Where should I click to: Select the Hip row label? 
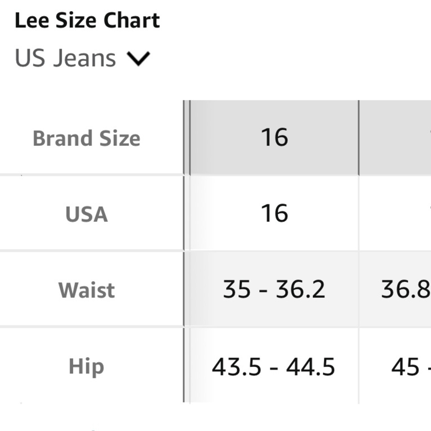[87, 366]
